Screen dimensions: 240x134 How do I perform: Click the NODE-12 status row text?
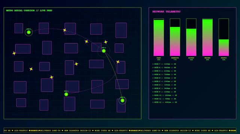[x=165, y=102]
